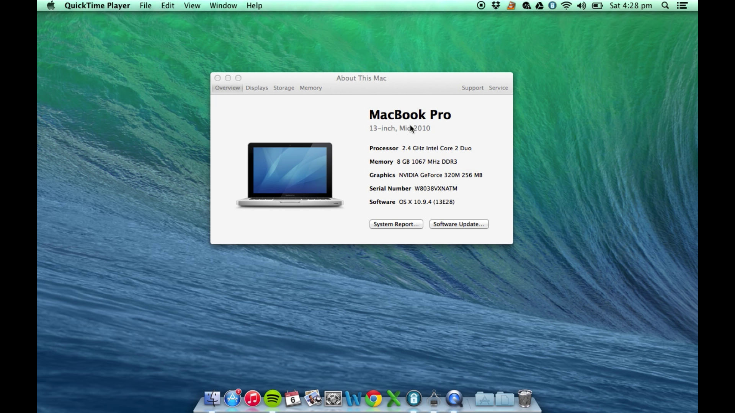
Task: Open the Trash in the dock
Action: click(x=525, y=398)
